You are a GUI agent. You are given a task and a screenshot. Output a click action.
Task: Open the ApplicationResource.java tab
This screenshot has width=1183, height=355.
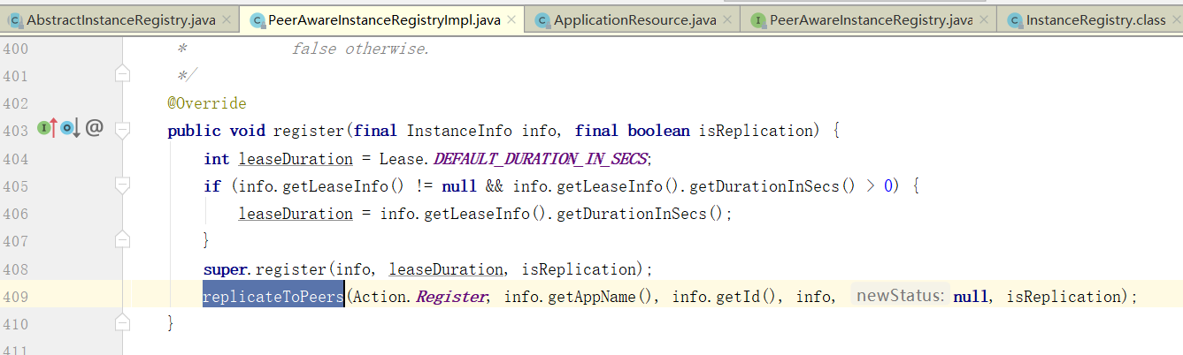point(632,19)
